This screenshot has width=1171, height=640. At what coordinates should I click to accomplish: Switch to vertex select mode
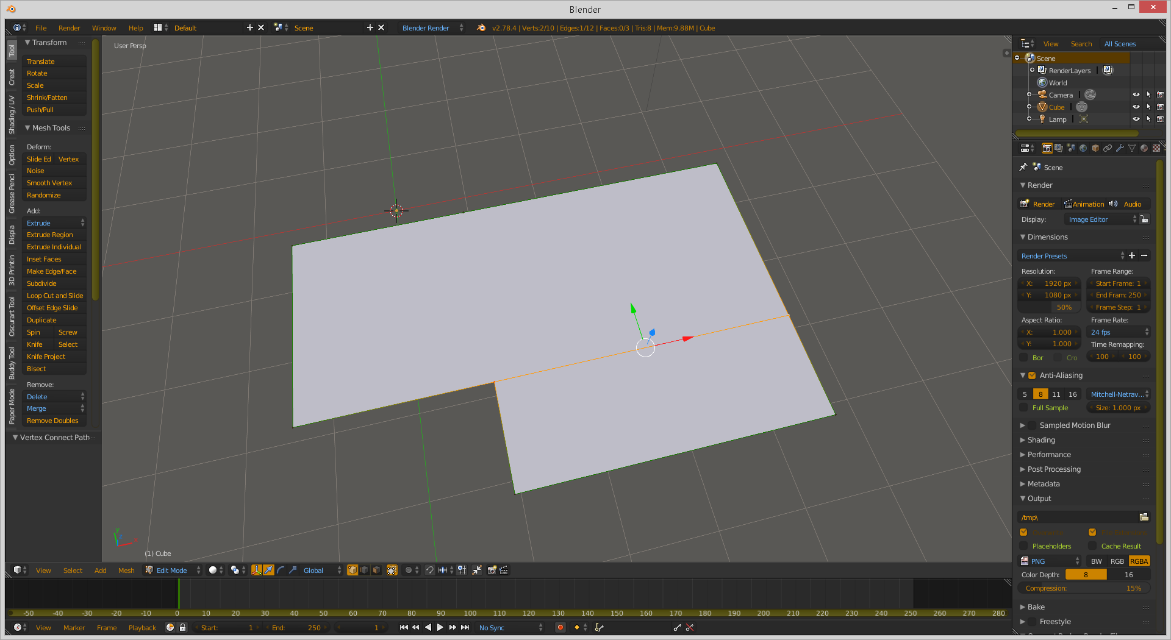(x=353, y=570)
